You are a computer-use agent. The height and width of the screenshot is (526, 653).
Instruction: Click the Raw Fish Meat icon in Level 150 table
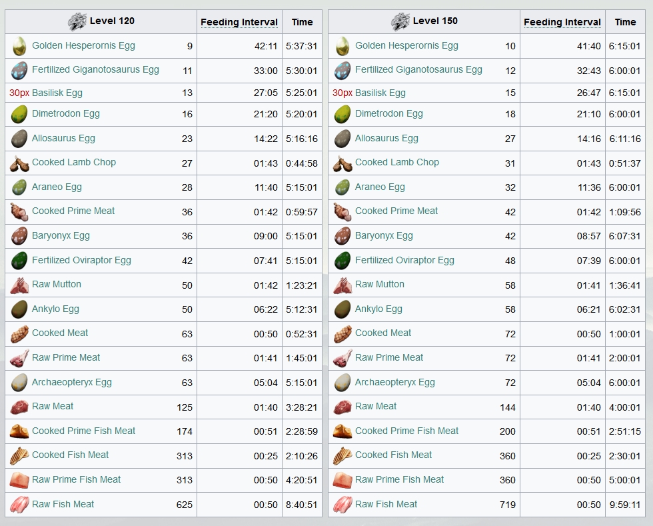342,505
